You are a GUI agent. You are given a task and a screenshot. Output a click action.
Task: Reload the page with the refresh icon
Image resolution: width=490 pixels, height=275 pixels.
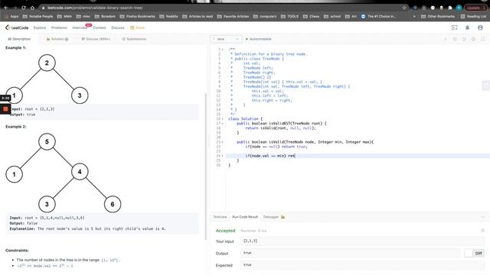pyautogui.click(x=24, y=8)
